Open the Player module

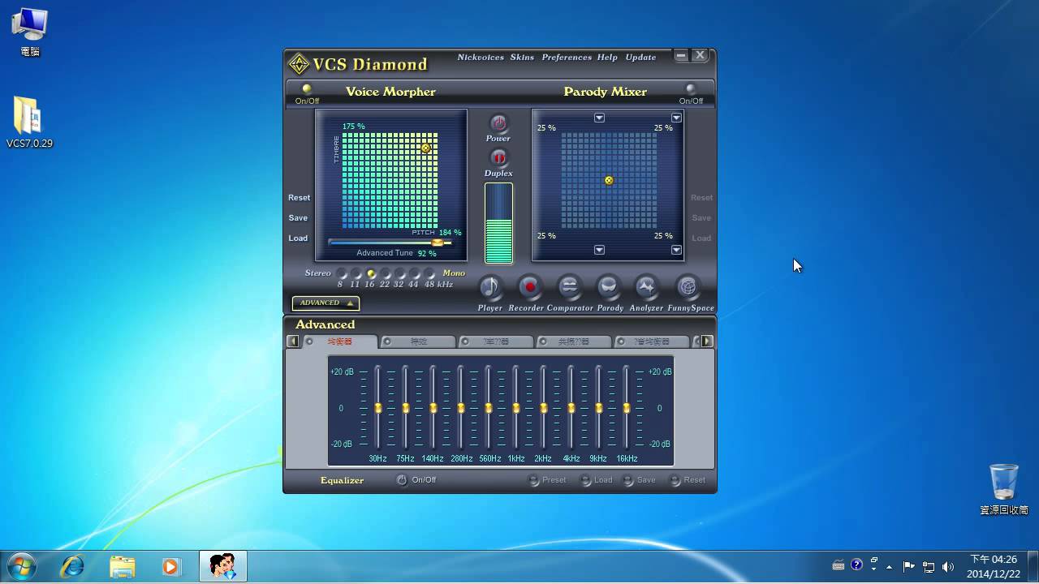tap(490, 286)
